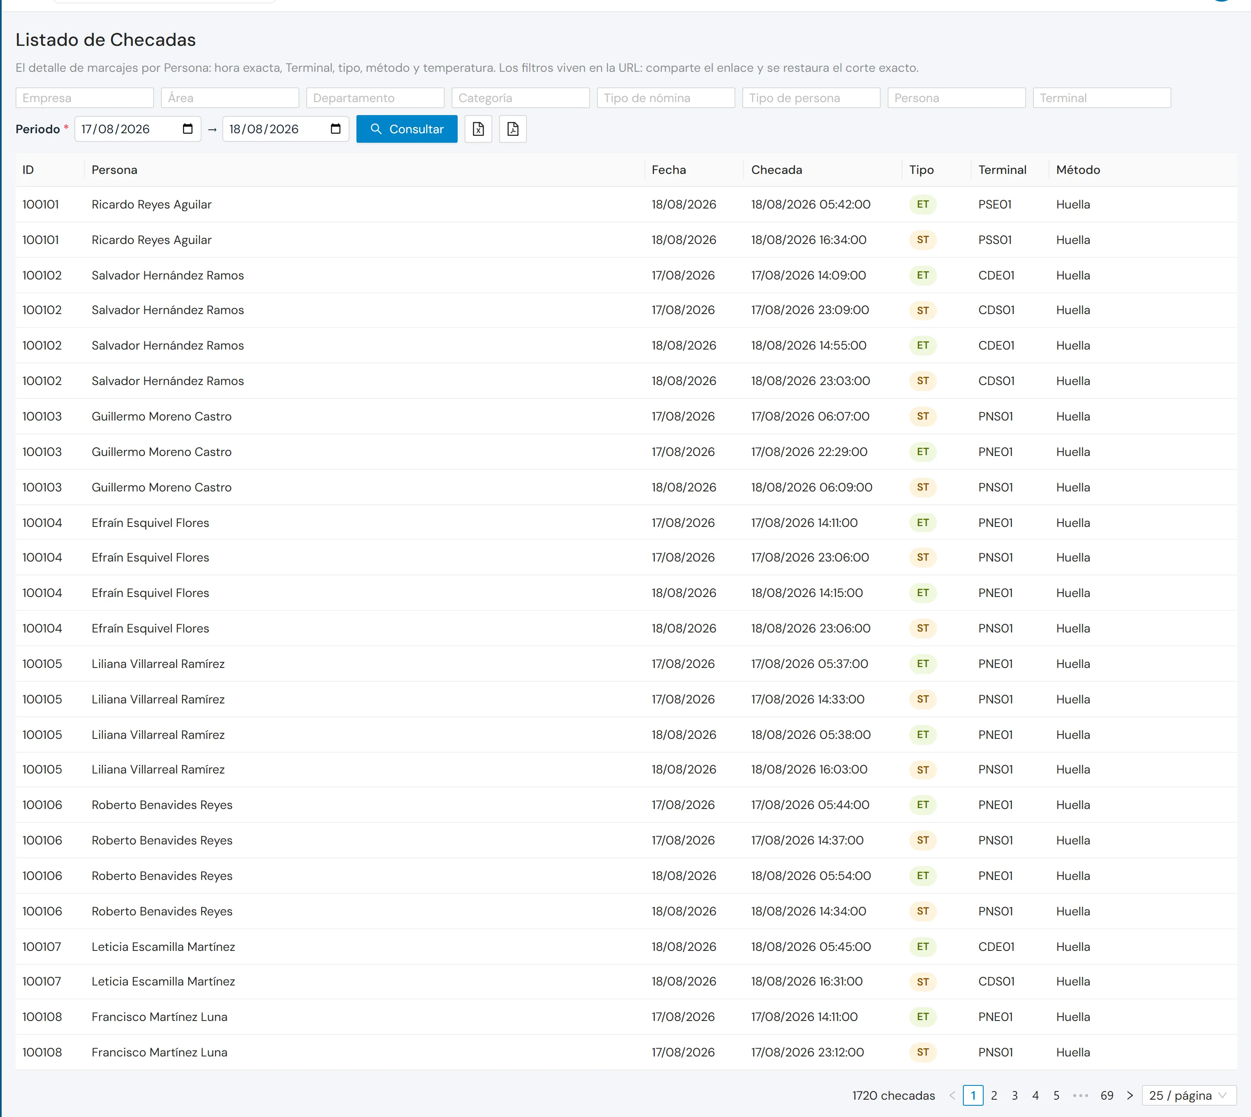Go to page 3 of results

1015,1095
